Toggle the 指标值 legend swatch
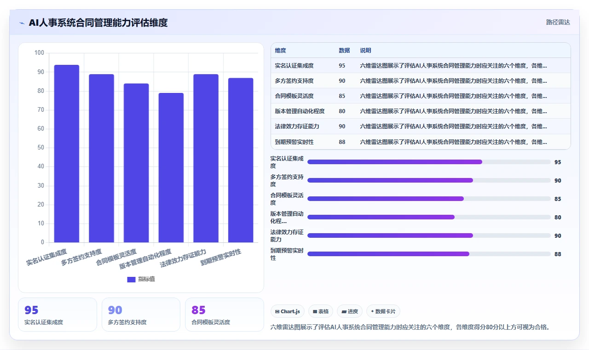Viewport: 589px width, 350px height. pyautogui.click(x=131, y=279)
